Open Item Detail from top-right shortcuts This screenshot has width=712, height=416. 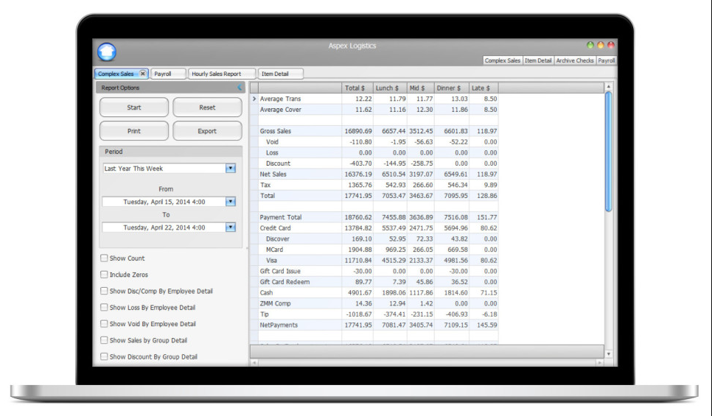pyautogui.click(x=538, y=60)
